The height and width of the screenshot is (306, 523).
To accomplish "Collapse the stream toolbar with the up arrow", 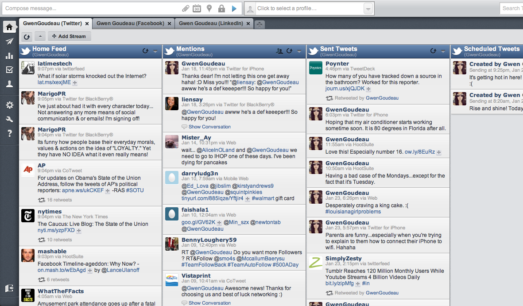I will (40, 36).
